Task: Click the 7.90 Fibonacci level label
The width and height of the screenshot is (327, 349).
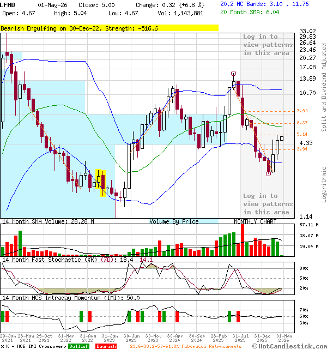Action: click(302, 111)
